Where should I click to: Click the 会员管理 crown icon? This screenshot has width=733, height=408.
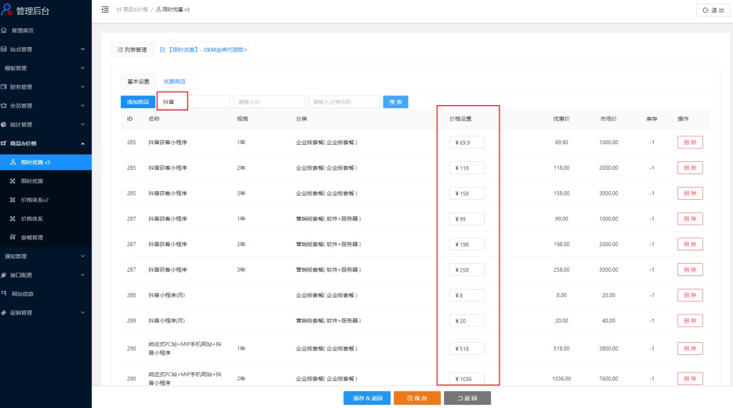point(4,106)
